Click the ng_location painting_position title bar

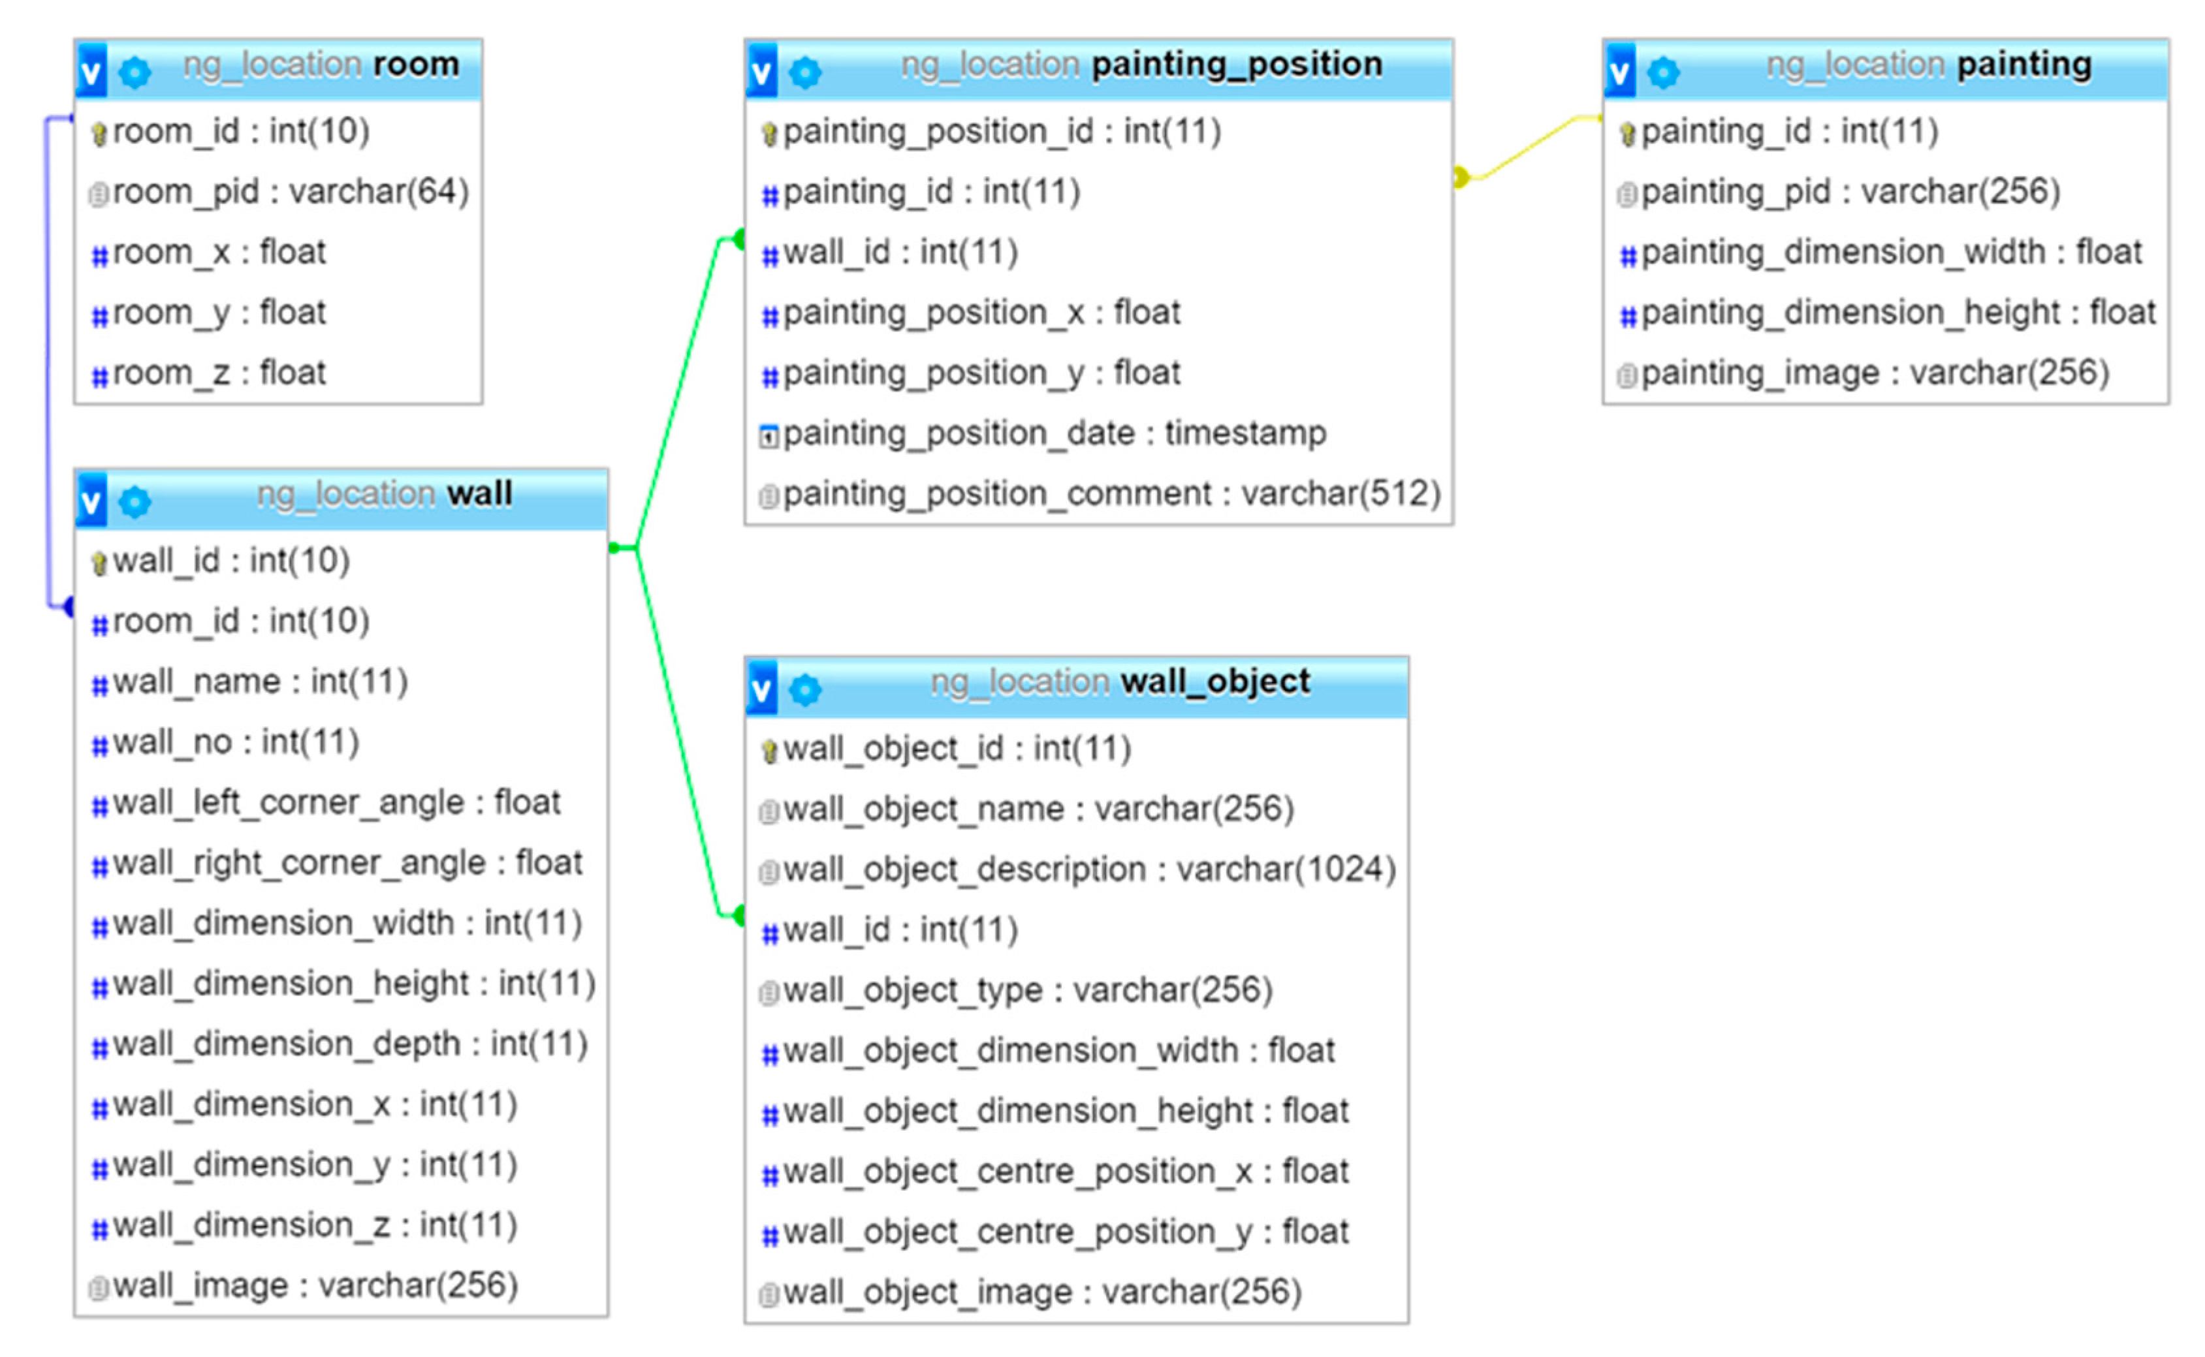pyautogui.click(x=1140, y=65)
